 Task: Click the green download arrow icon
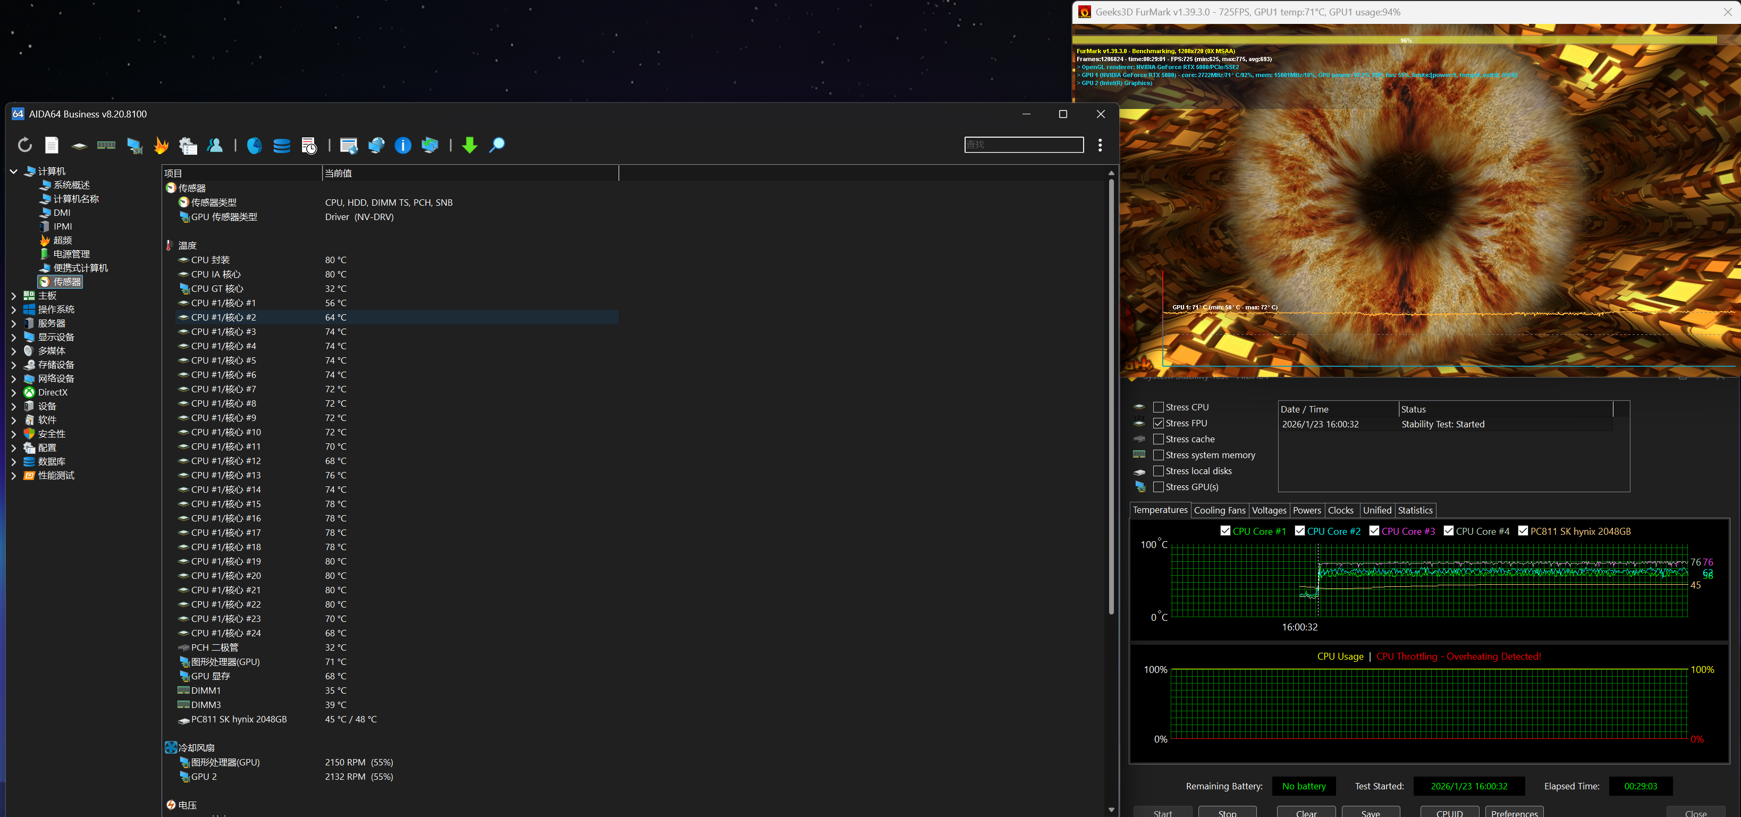point(470,145)
